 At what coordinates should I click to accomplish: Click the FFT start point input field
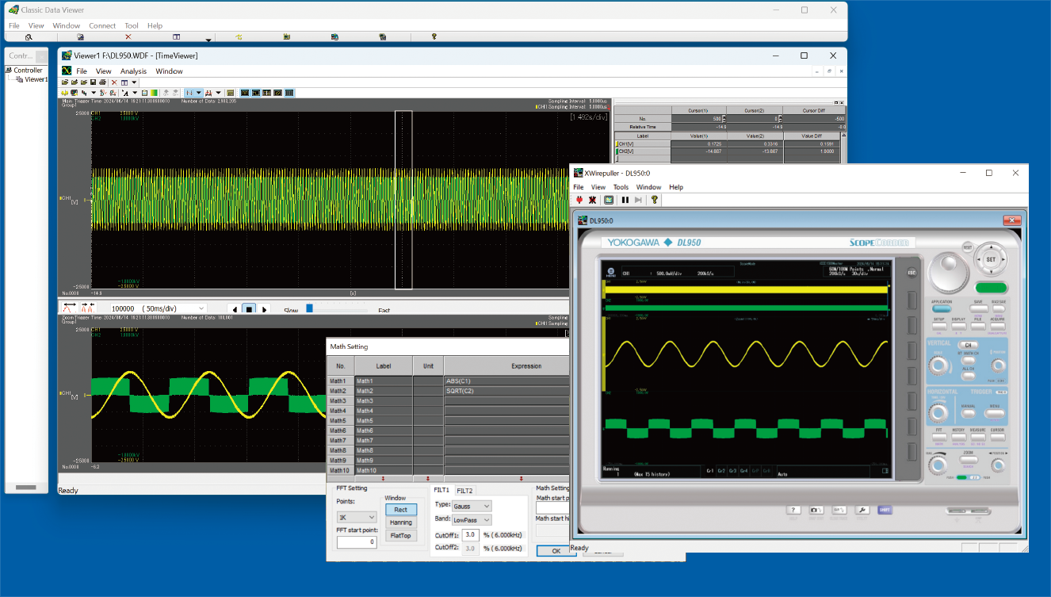pyautogui.click(x=357, y=542)
